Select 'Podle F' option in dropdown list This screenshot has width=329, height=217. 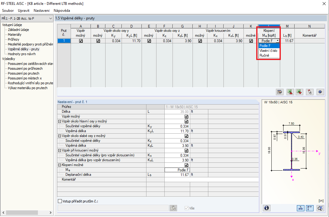[269, 46]
